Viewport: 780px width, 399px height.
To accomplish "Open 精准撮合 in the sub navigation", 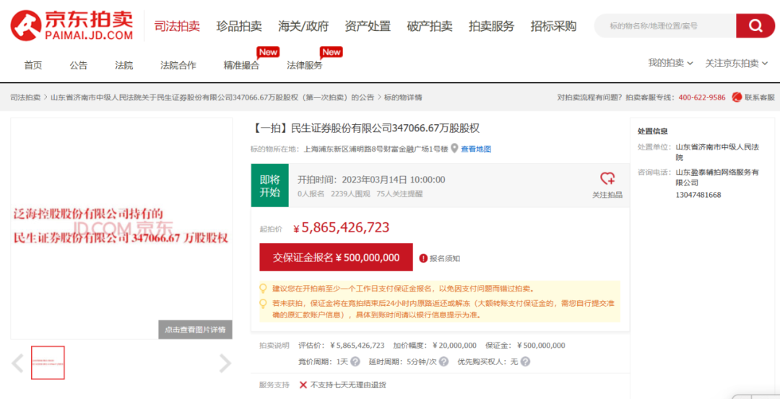I will point(241,65).
